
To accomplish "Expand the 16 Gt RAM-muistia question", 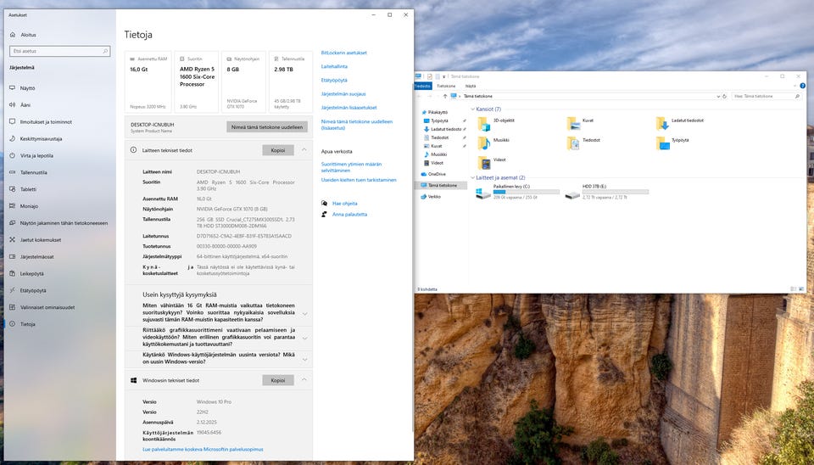I will point(304,314).
